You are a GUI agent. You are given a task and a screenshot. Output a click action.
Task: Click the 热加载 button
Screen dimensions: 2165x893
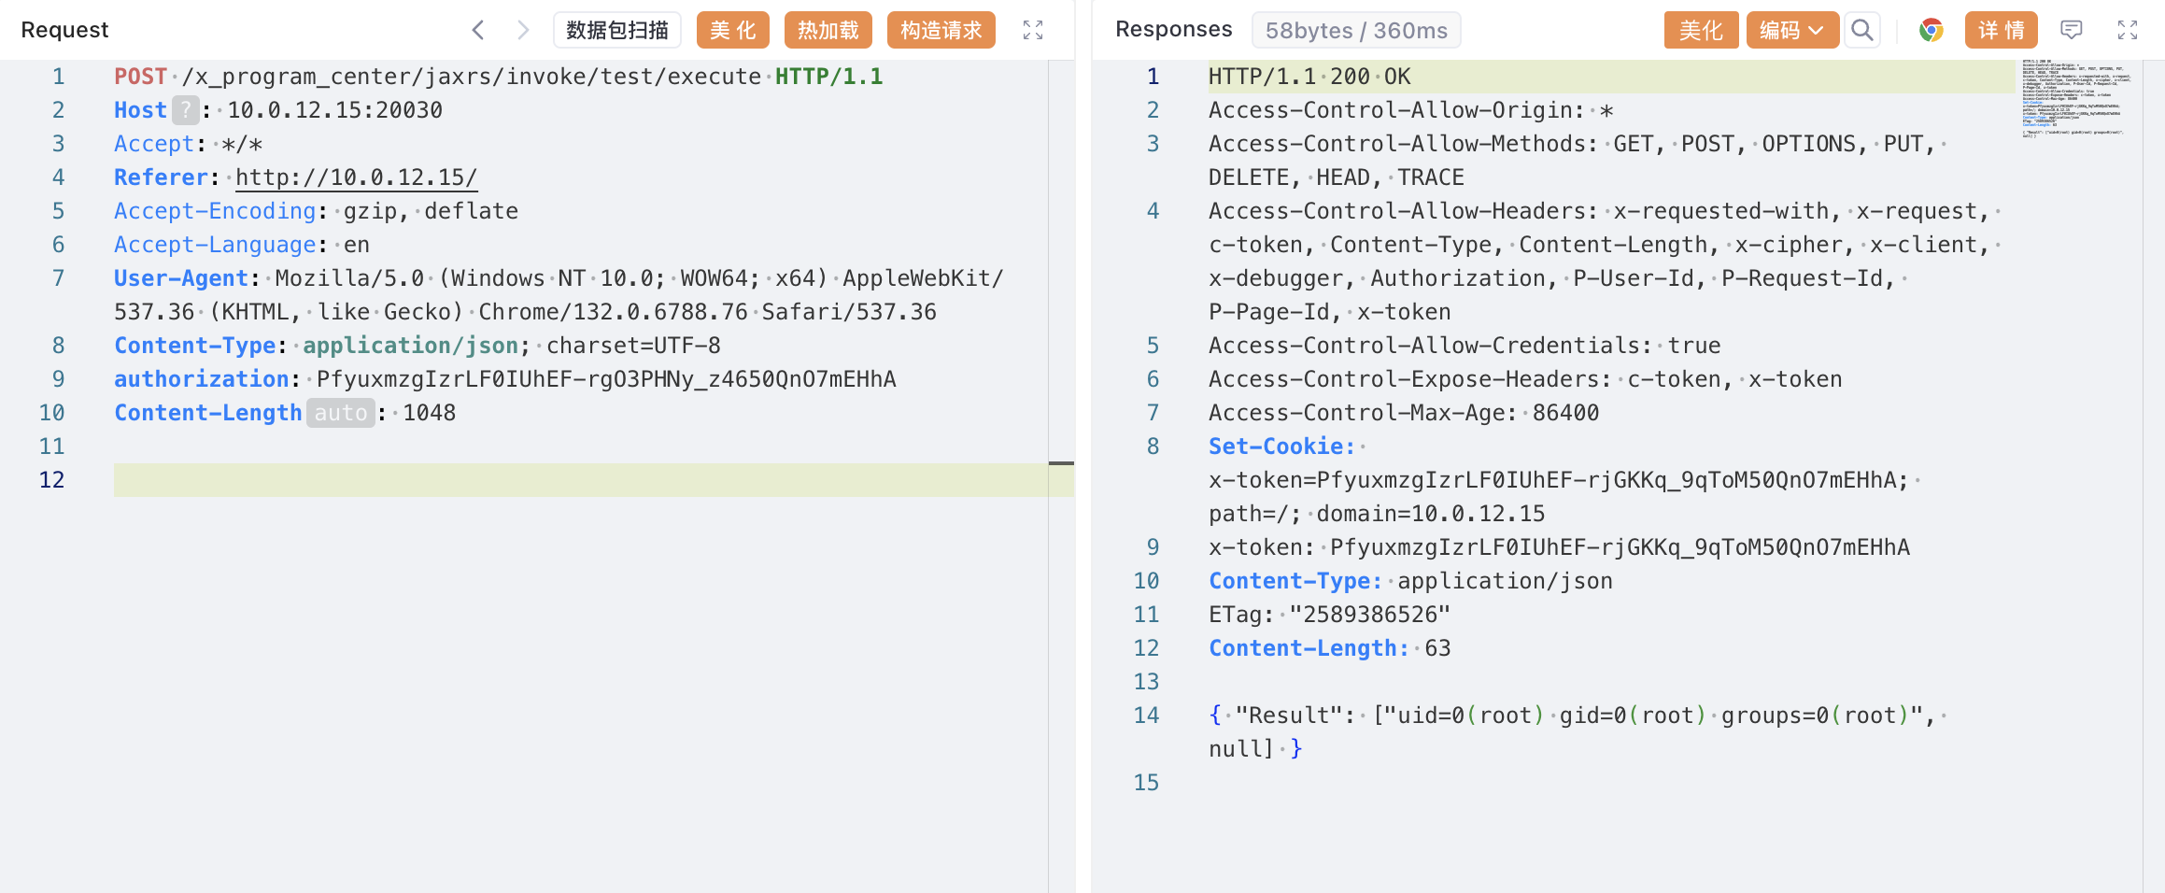[828, 30]
